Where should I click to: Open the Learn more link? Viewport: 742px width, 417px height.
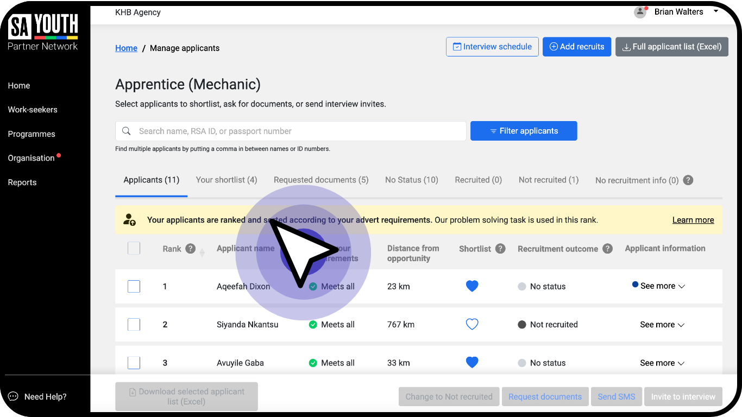click(x=693, y=220)
